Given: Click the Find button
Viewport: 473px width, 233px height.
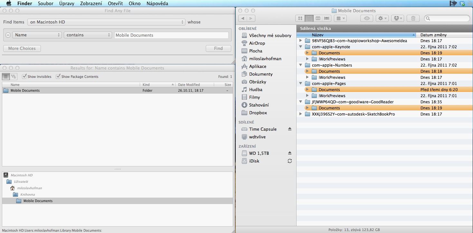Looking at the screenshot, I should 218,49.
